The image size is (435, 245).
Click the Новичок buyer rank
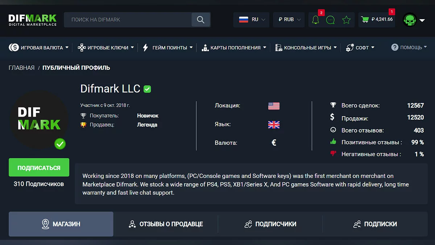148,115
